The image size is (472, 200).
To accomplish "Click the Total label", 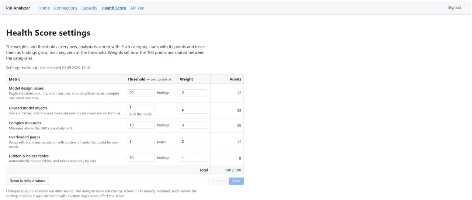I will tap(204, 170).
